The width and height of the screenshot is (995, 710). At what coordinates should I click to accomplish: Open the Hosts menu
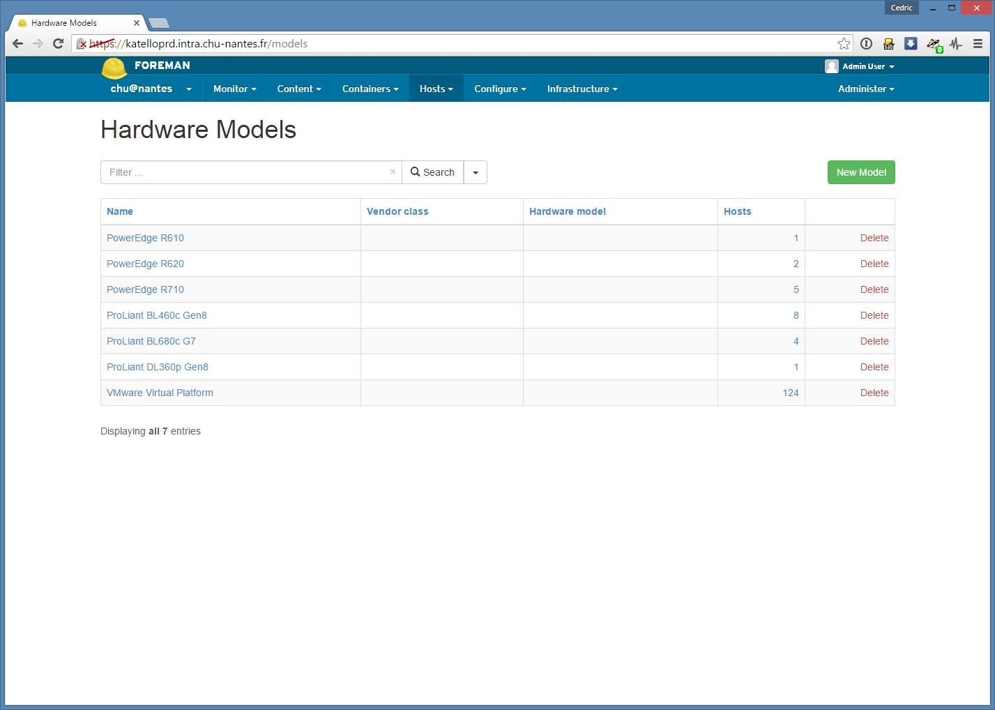(436, 89)
